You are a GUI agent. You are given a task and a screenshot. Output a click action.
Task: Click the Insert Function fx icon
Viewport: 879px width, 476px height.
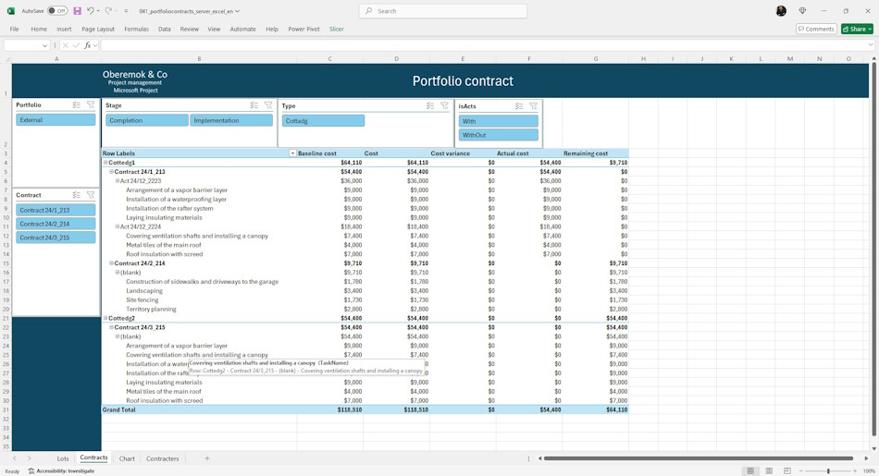88,45
